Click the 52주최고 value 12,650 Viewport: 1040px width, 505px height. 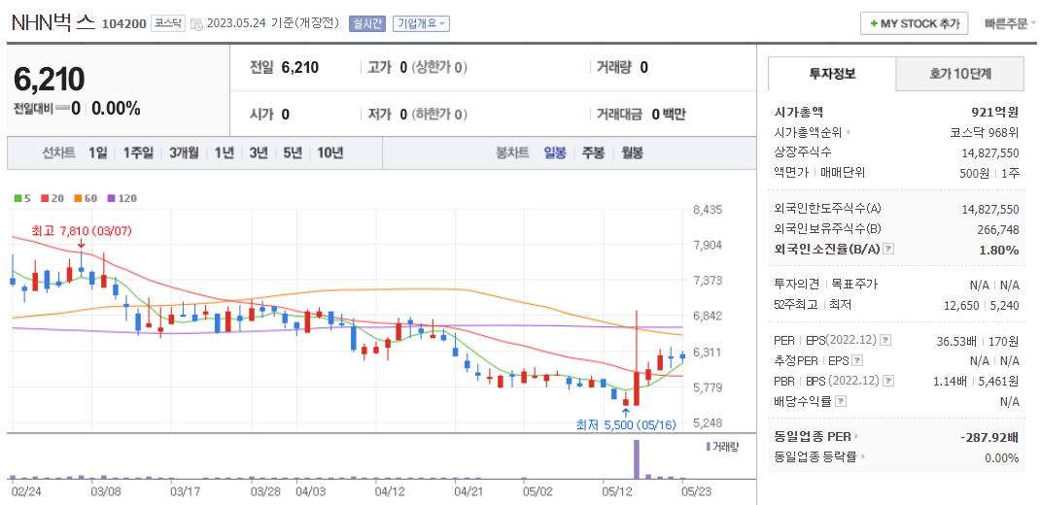coord(961,305)
